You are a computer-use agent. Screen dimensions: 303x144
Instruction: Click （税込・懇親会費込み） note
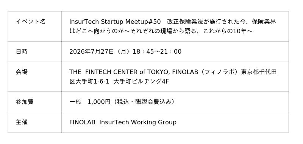[x=144, y=102]
